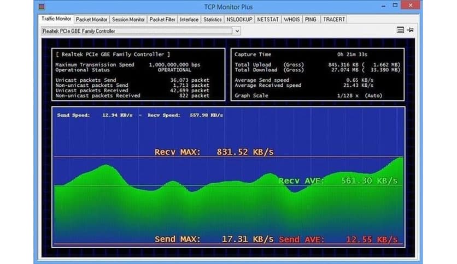Click the Recv MAX 831.52 KB/s label

(214, 152)
